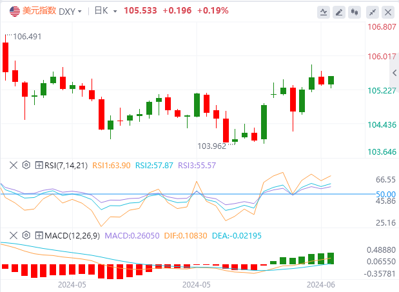Click the 105.227 price axis label
Image resolution: width=399 pixels, height=292 pixels.
[x=382, y=91]
